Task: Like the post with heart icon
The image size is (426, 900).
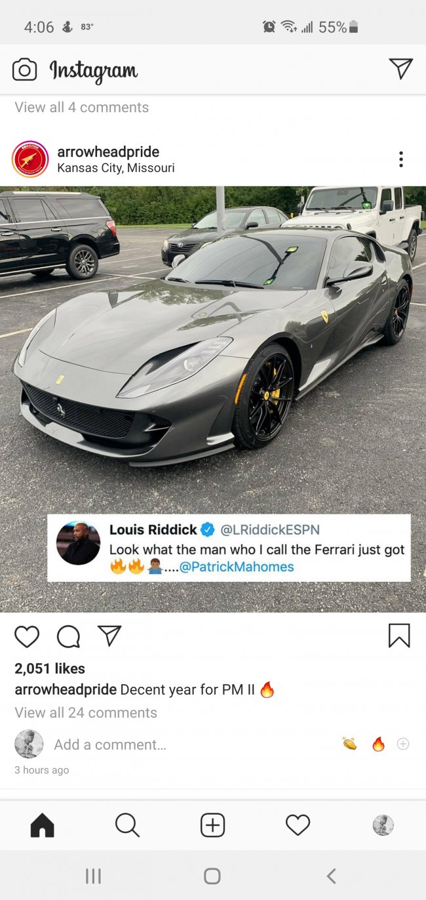Action: tap(27, 636)
